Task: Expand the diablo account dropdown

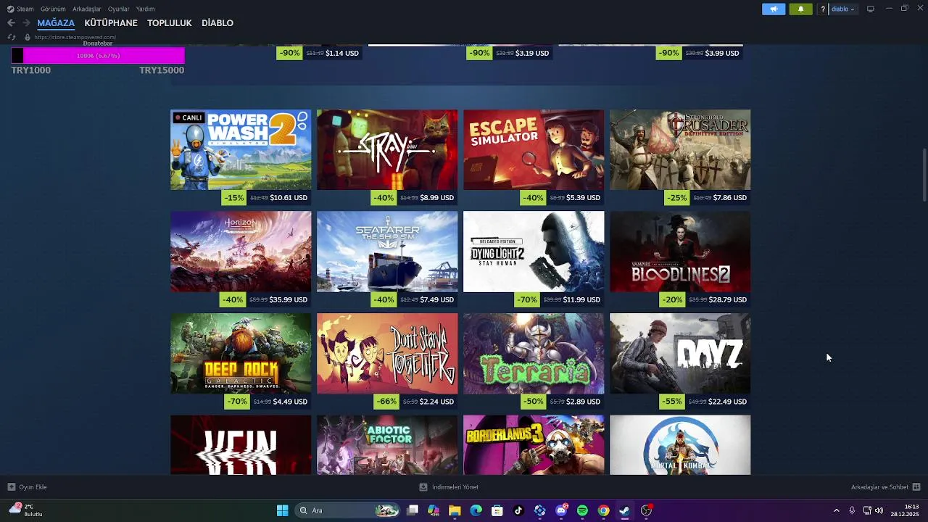Action: coord(842,9)
